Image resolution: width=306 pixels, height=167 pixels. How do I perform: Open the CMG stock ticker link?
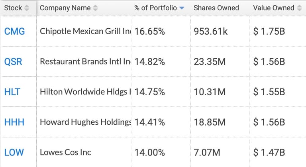click(x=14, y=31)
